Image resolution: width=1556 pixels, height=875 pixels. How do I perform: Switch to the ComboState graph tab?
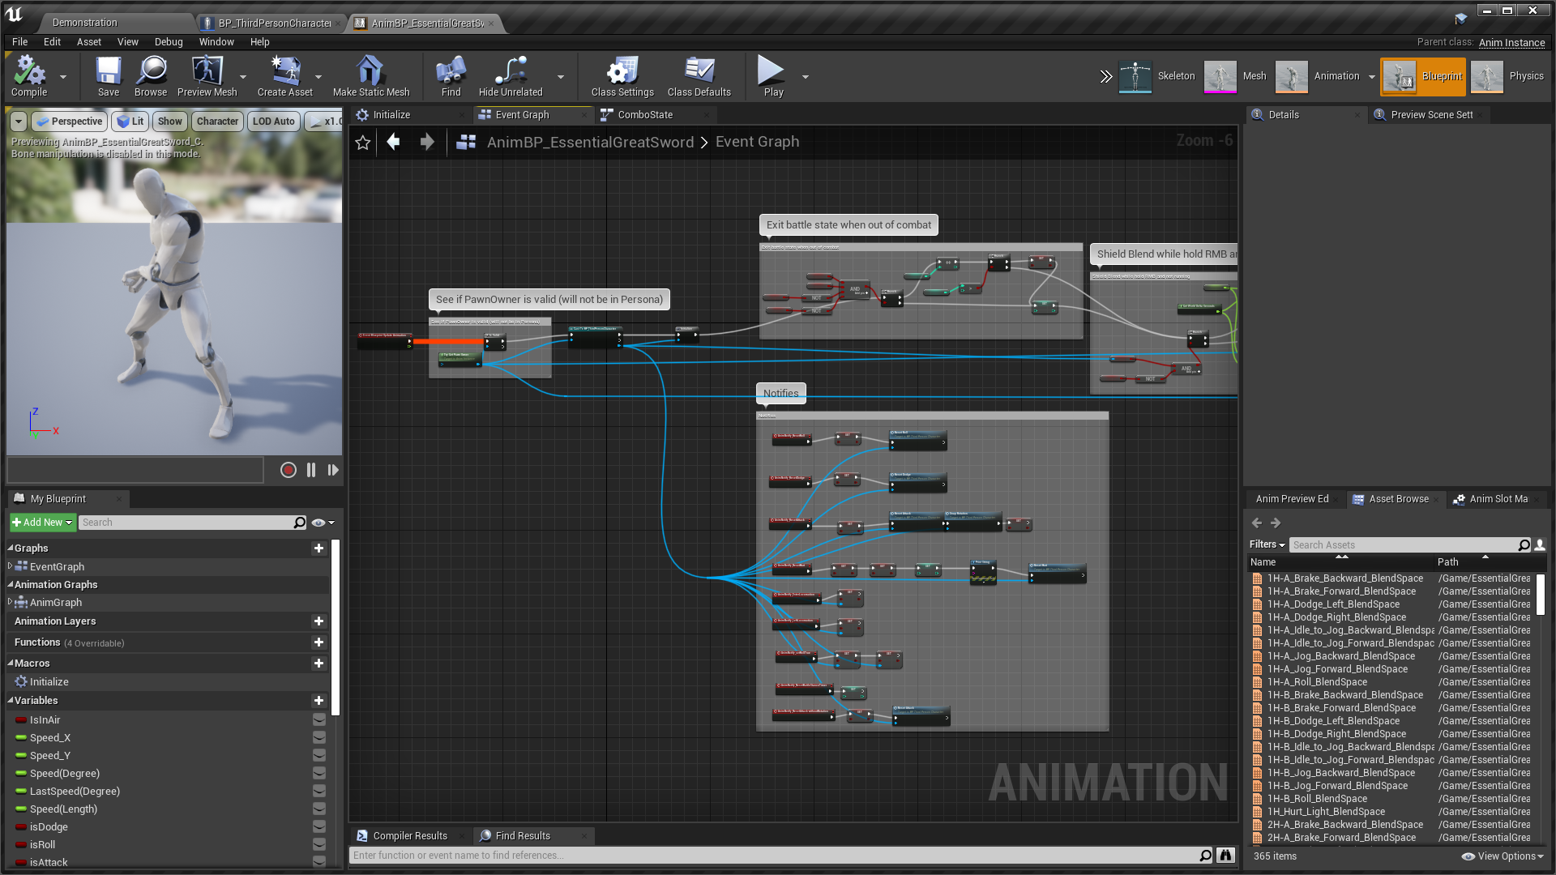point(644,114)
